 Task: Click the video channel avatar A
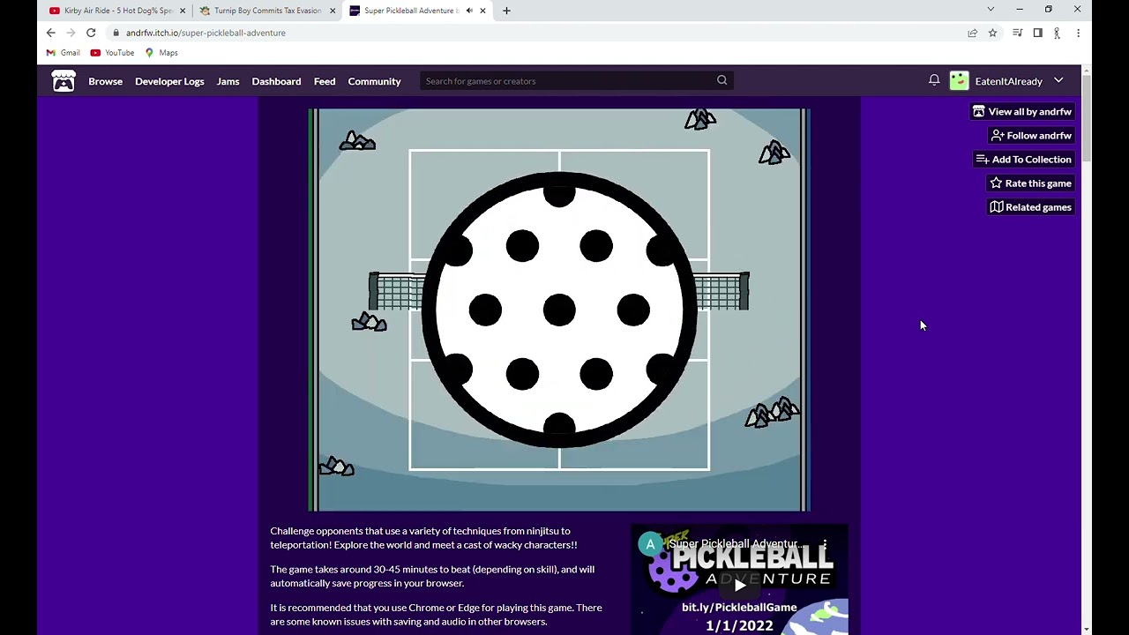pos(650,544)
